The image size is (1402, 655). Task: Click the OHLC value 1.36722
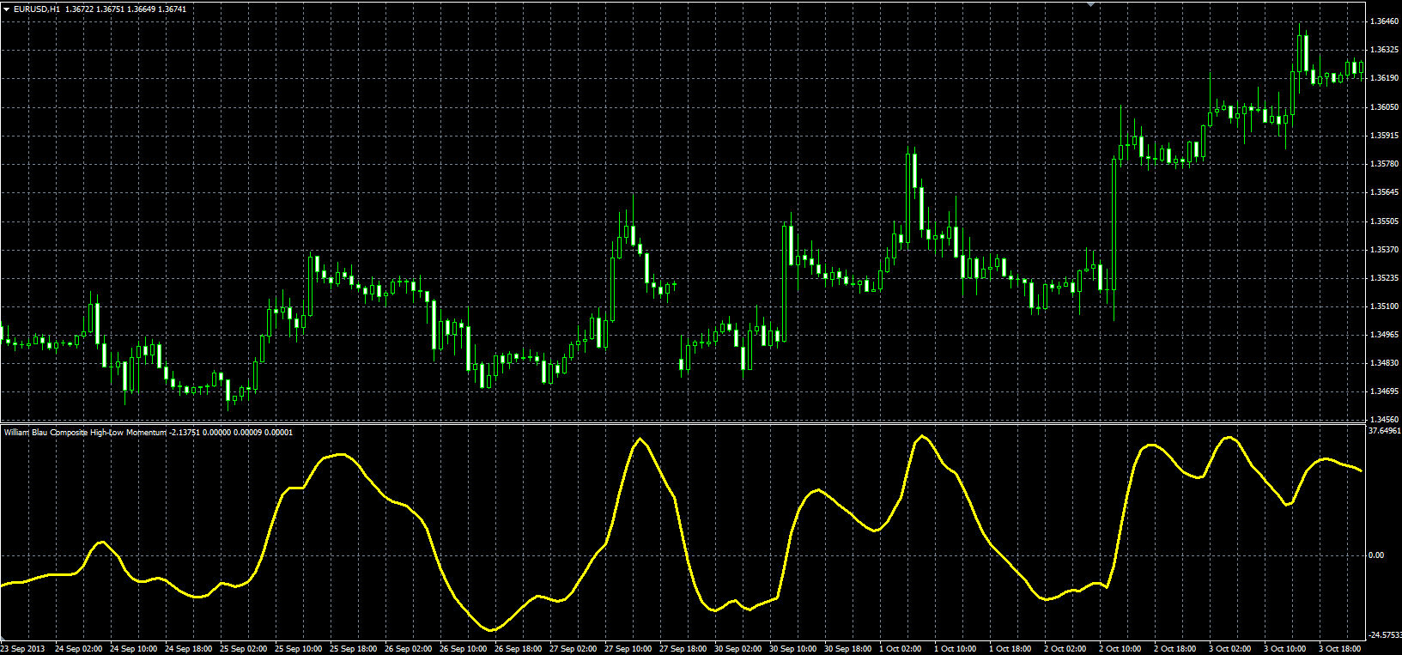[x=80, y=9]
